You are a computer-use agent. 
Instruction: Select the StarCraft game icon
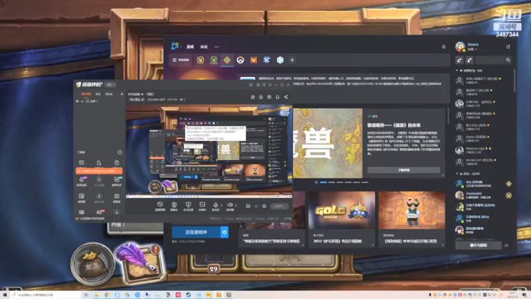tap(267, 60)
